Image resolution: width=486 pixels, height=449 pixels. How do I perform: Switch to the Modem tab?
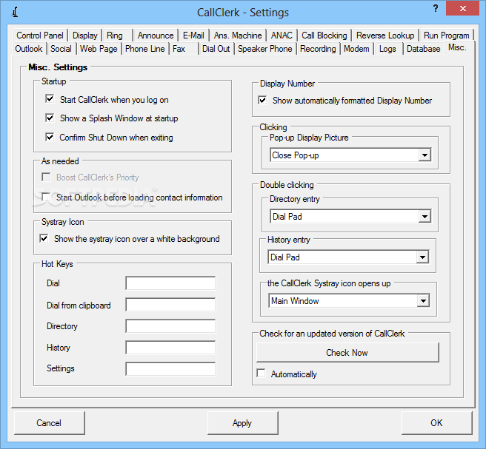click(x=356, y=49)
